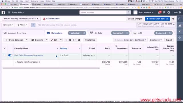Sort by the Campaign Name column header
Viewport: 183px width, 103px height.
(x=21, y=48)
